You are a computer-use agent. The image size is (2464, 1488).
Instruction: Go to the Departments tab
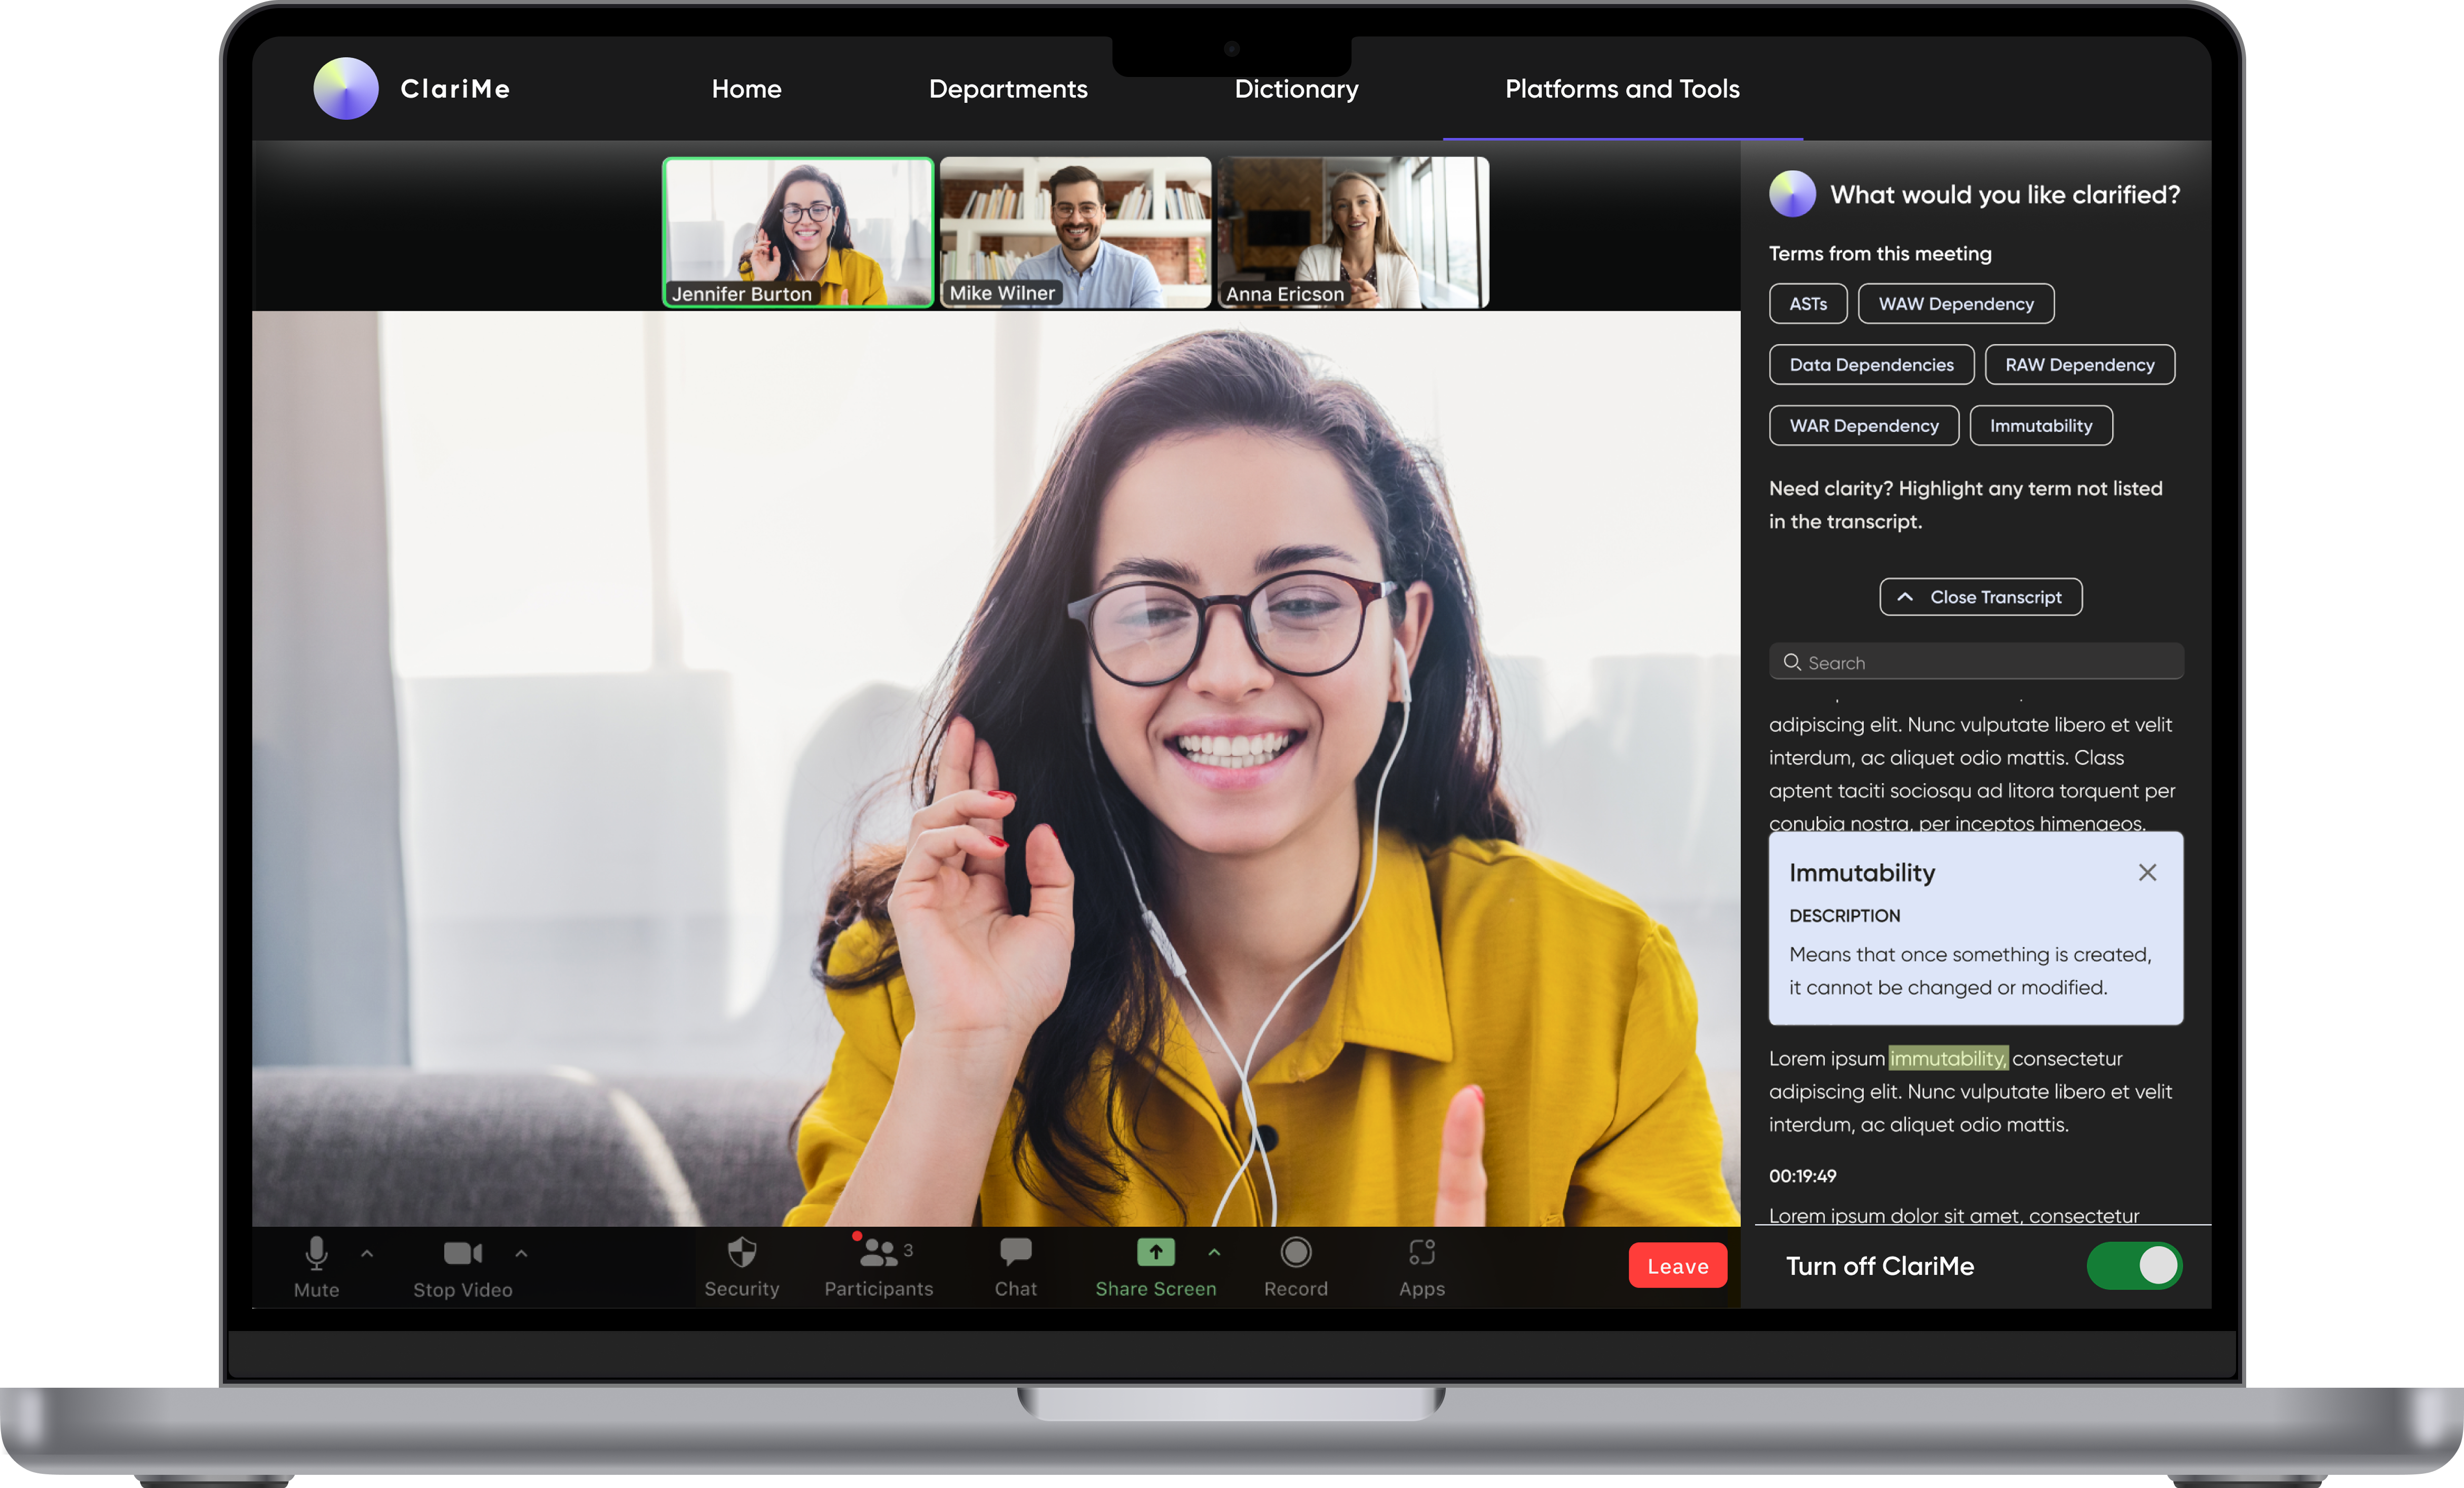[x=1007, y=89]
